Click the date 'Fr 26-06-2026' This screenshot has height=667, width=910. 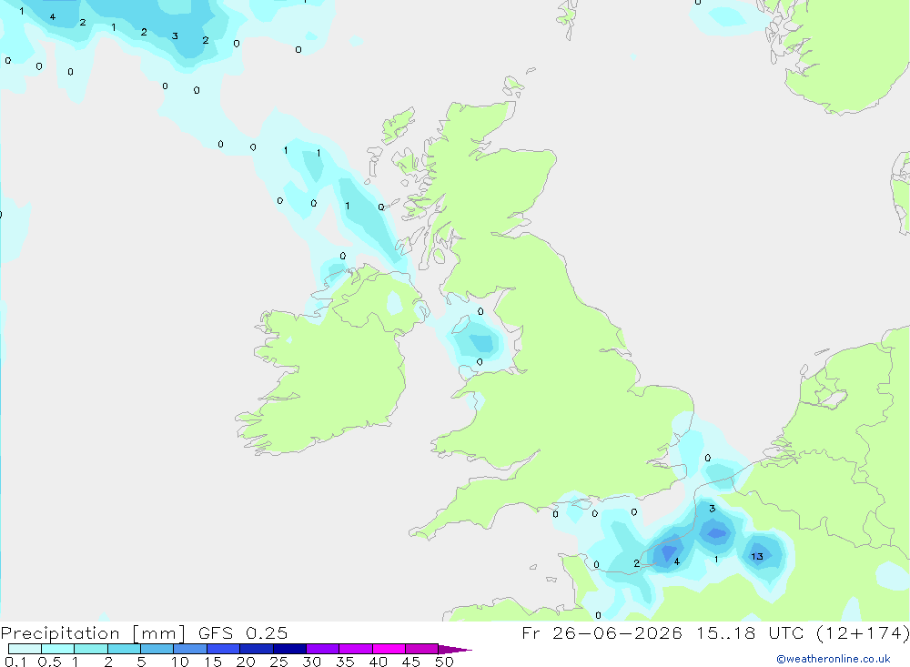point(602,632)
